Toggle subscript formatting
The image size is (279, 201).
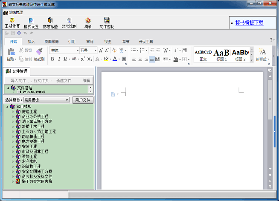pos(90,59)
